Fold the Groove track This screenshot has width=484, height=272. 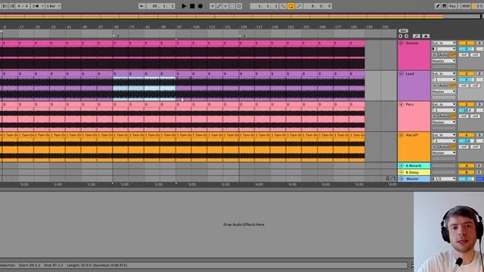(x=402, y=43)
